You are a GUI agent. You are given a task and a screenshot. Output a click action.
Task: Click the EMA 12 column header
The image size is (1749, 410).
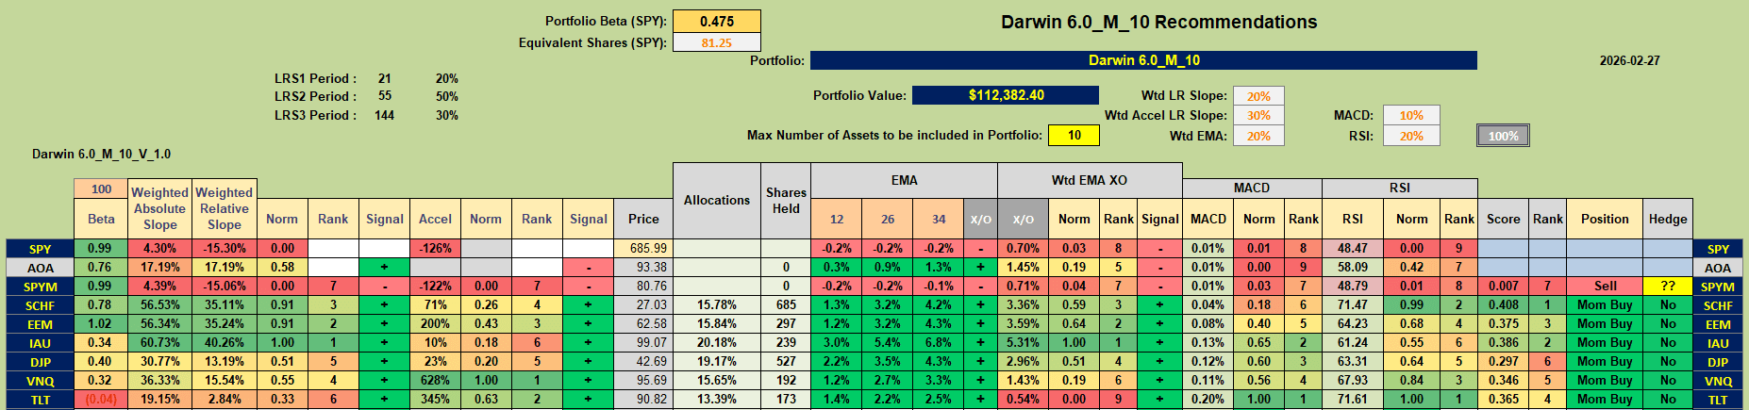(837, 219)
